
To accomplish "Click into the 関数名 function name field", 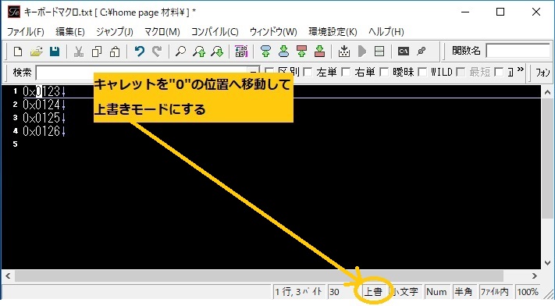I will coord(518,51).
